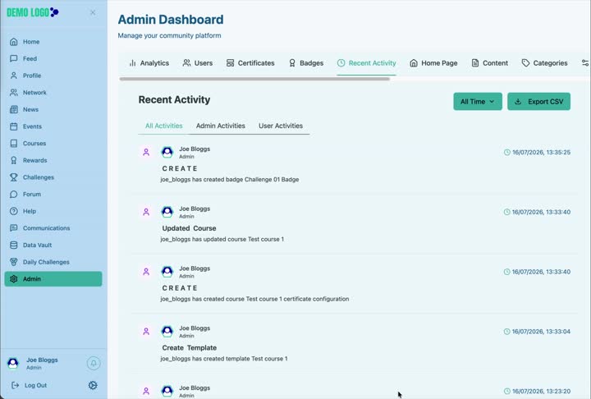The width and height of the screenshot is (591, 399).
Task: Click the Admin Dashboard heading
Action: pos(171,20)
